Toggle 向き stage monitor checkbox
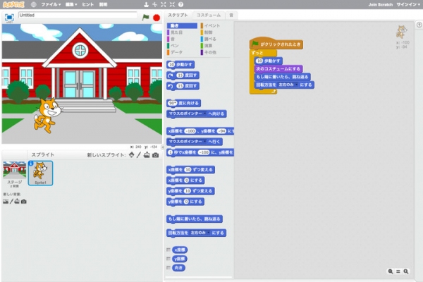This screenshot has height=282, width=423. tap(168, 268)
